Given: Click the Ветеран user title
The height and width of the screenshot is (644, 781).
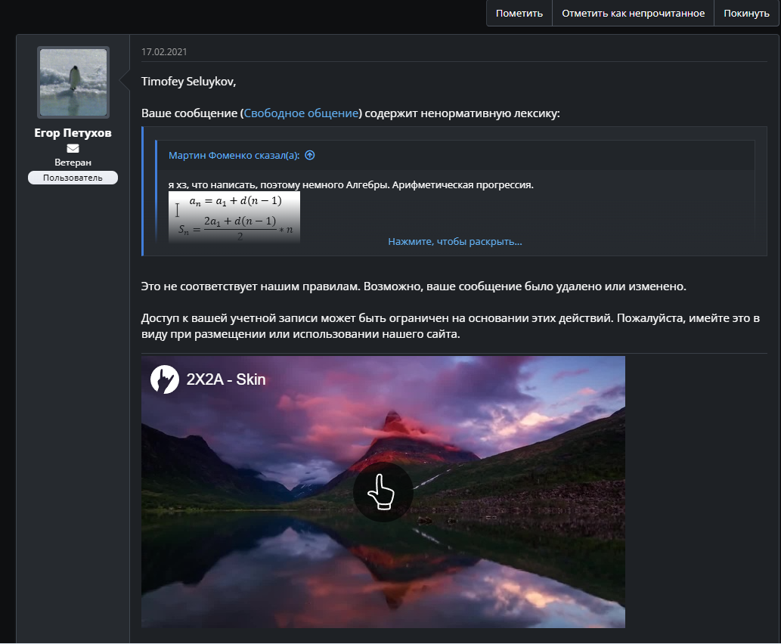Looking at the screenshot, I should pyautogui.click(x=73, y=163).
